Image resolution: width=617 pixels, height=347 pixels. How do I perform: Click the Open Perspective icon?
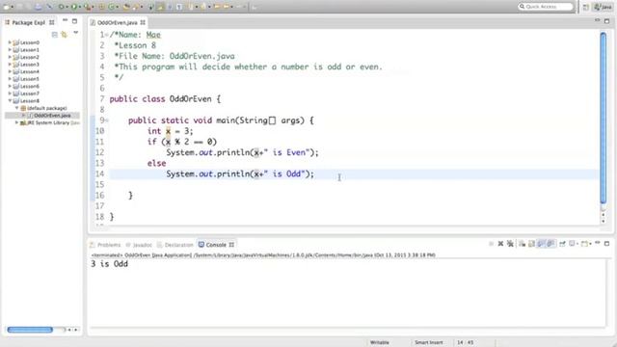click(x=586, y=7)
